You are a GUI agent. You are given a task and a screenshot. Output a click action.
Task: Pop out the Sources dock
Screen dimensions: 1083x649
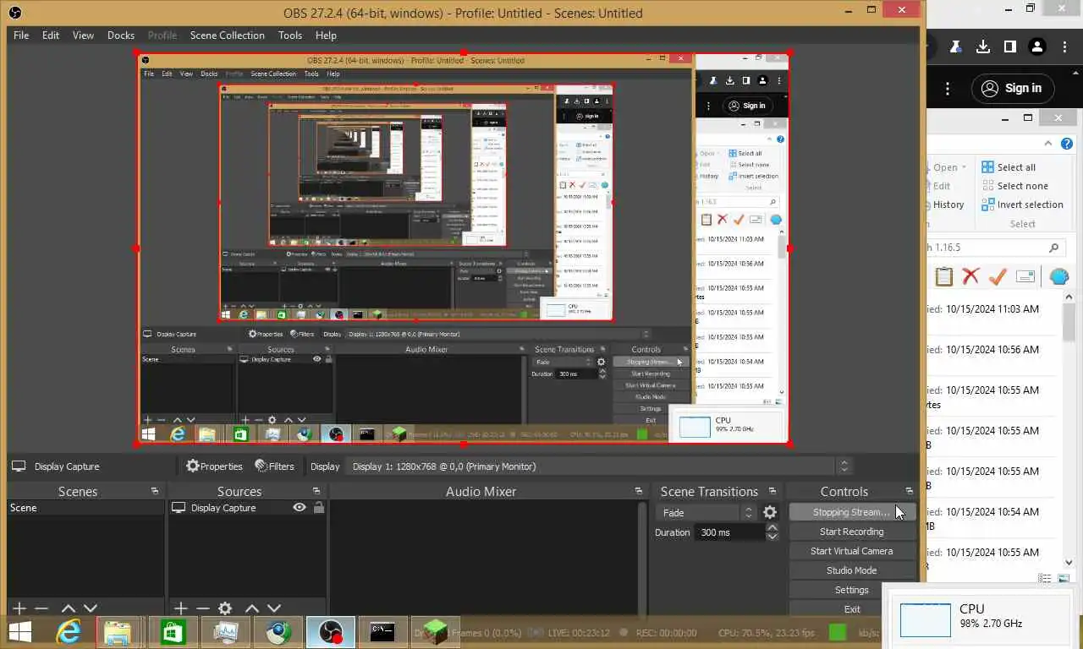[x=316, y=491]
